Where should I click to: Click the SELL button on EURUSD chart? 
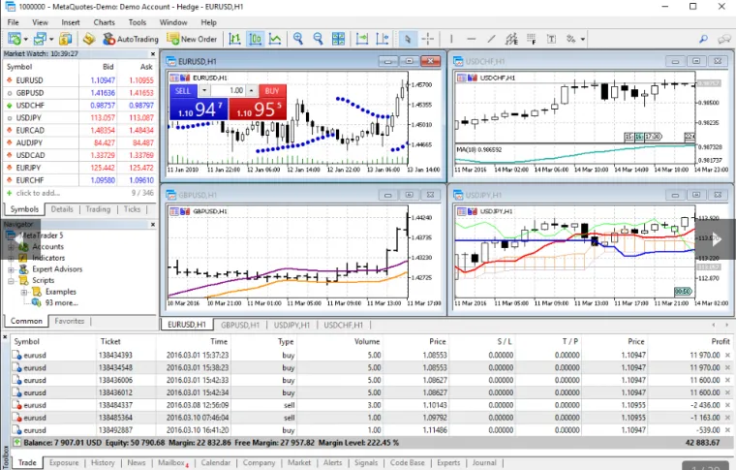click(183, 91)
